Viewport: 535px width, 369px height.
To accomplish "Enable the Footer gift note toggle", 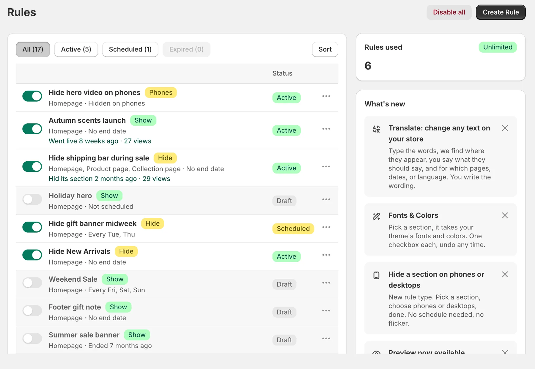I will (x=32, y=311).
